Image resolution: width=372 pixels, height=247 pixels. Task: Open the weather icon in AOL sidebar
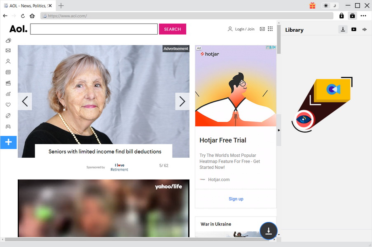[8, 40]
